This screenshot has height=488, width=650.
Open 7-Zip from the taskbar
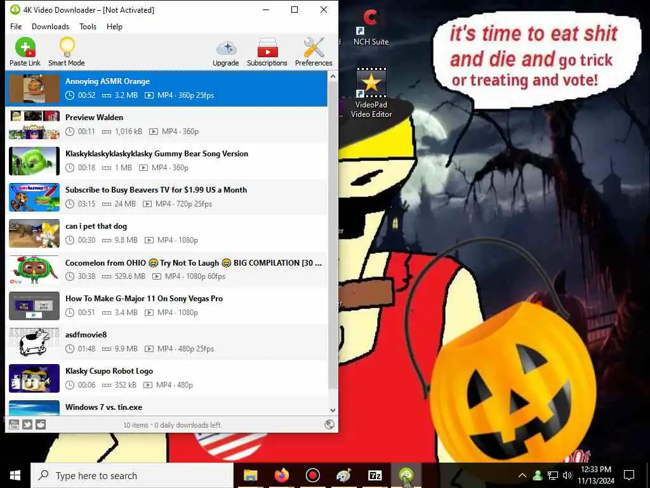tap(375, 475)
